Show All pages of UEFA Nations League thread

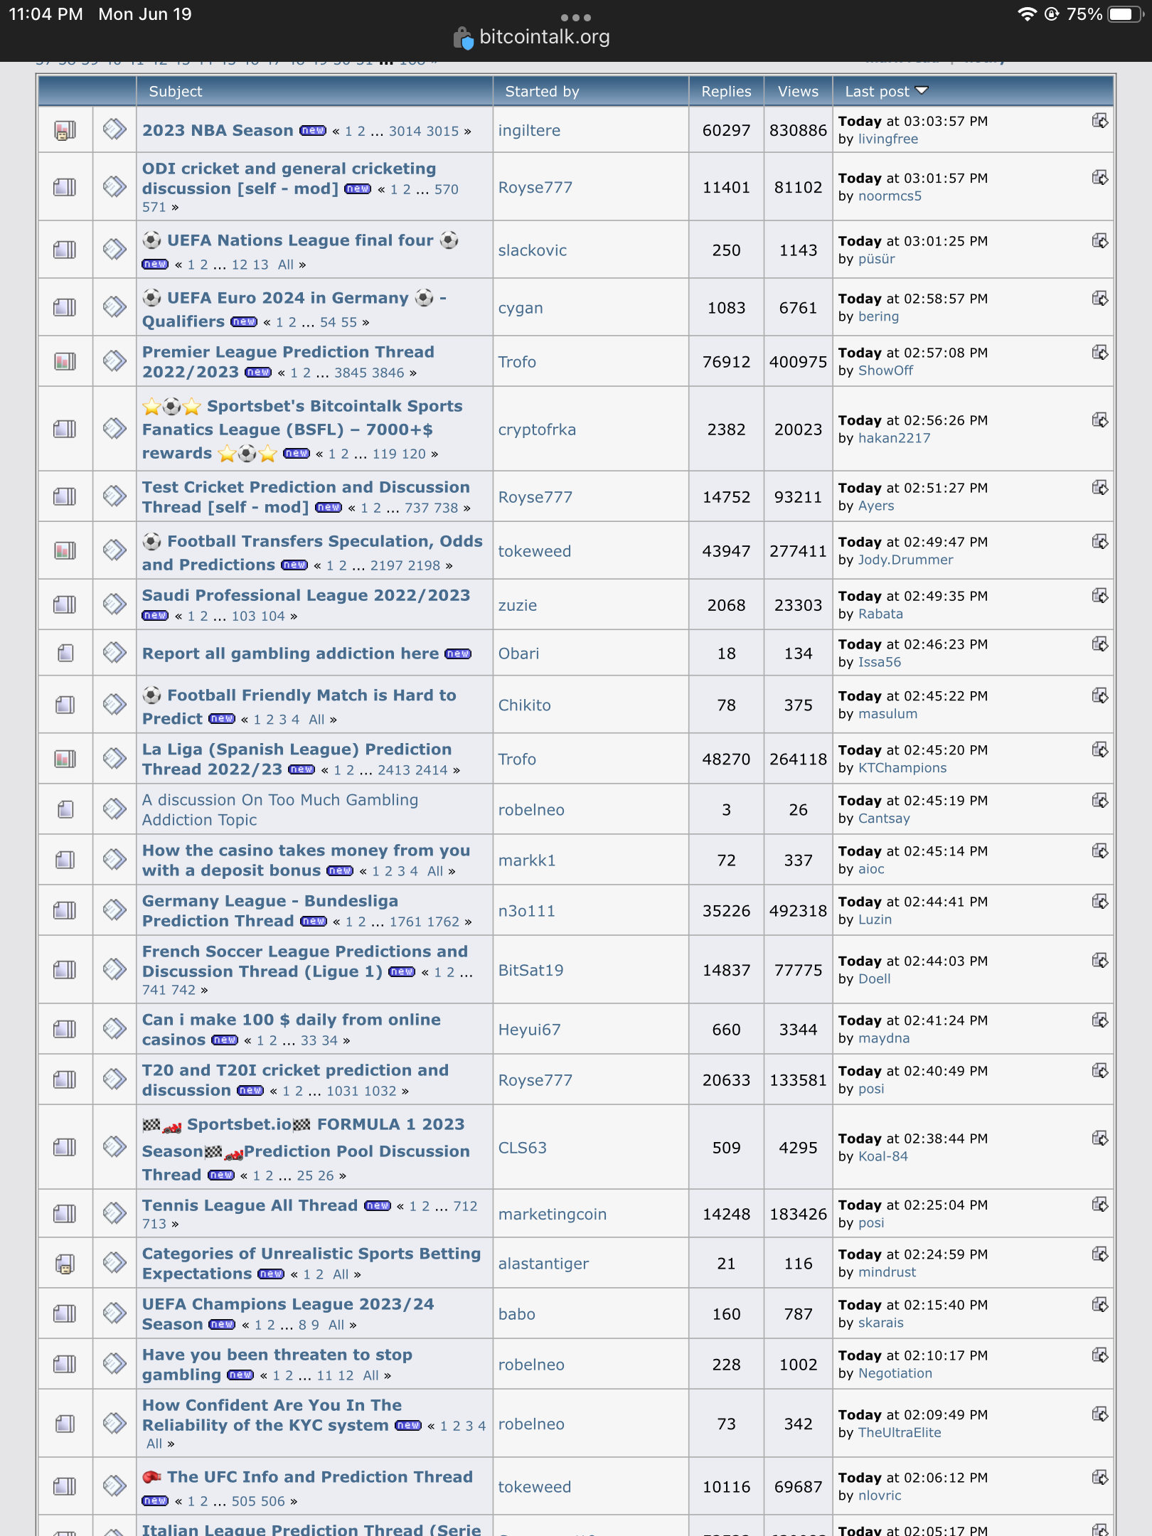286,265
